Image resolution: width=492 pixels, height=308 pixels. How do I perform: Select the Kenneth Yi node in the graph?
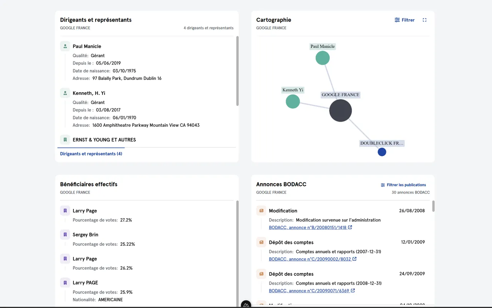(x=293, y=101)
